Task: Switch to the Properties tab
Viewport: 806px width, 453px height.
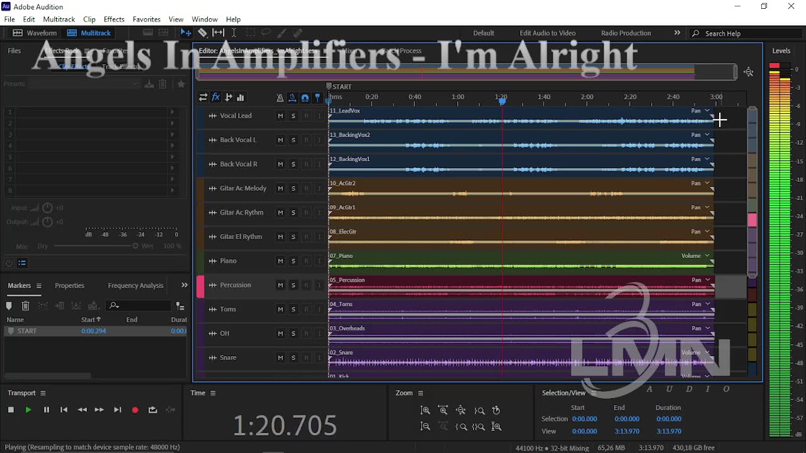Action: pos(69,286)
